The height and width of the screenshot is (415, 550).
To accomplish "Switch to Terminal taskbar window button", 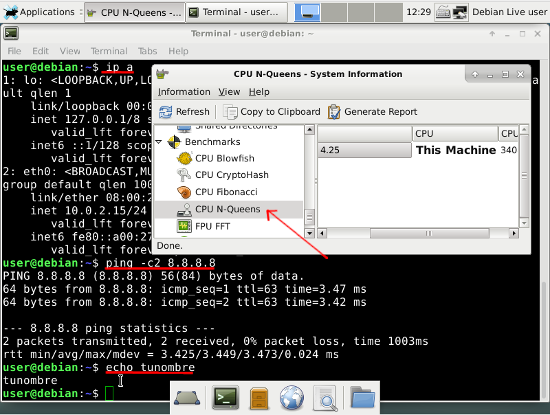I will [x=236, y=12].
